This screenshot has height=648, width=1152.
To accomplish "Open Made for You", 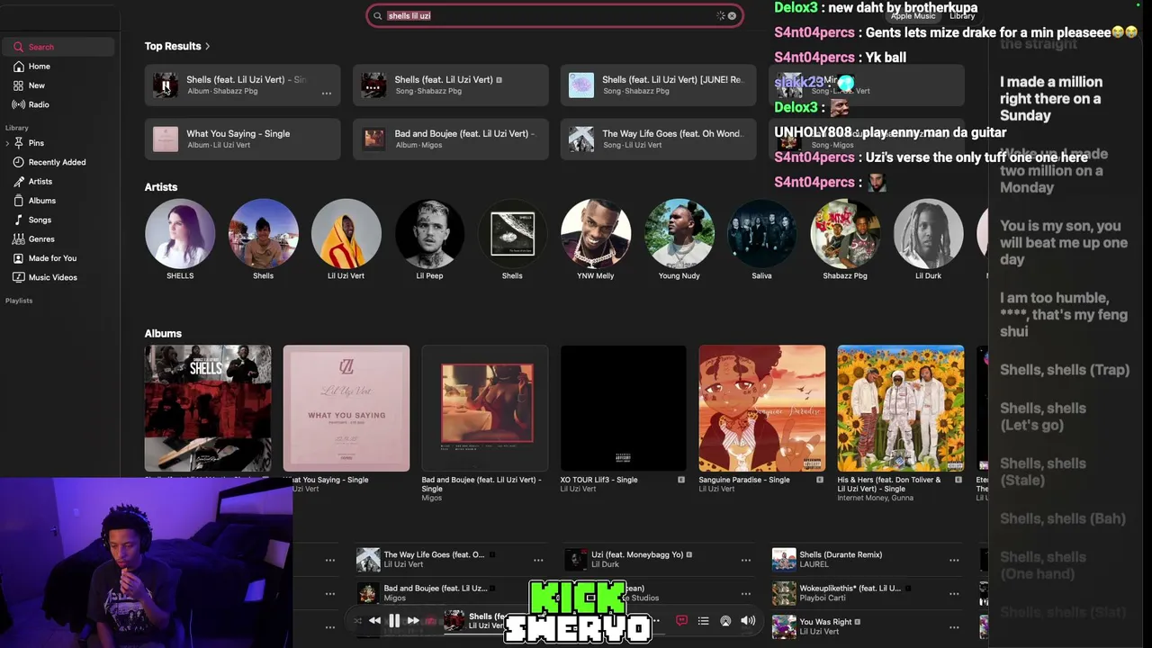I will (58, 258).
